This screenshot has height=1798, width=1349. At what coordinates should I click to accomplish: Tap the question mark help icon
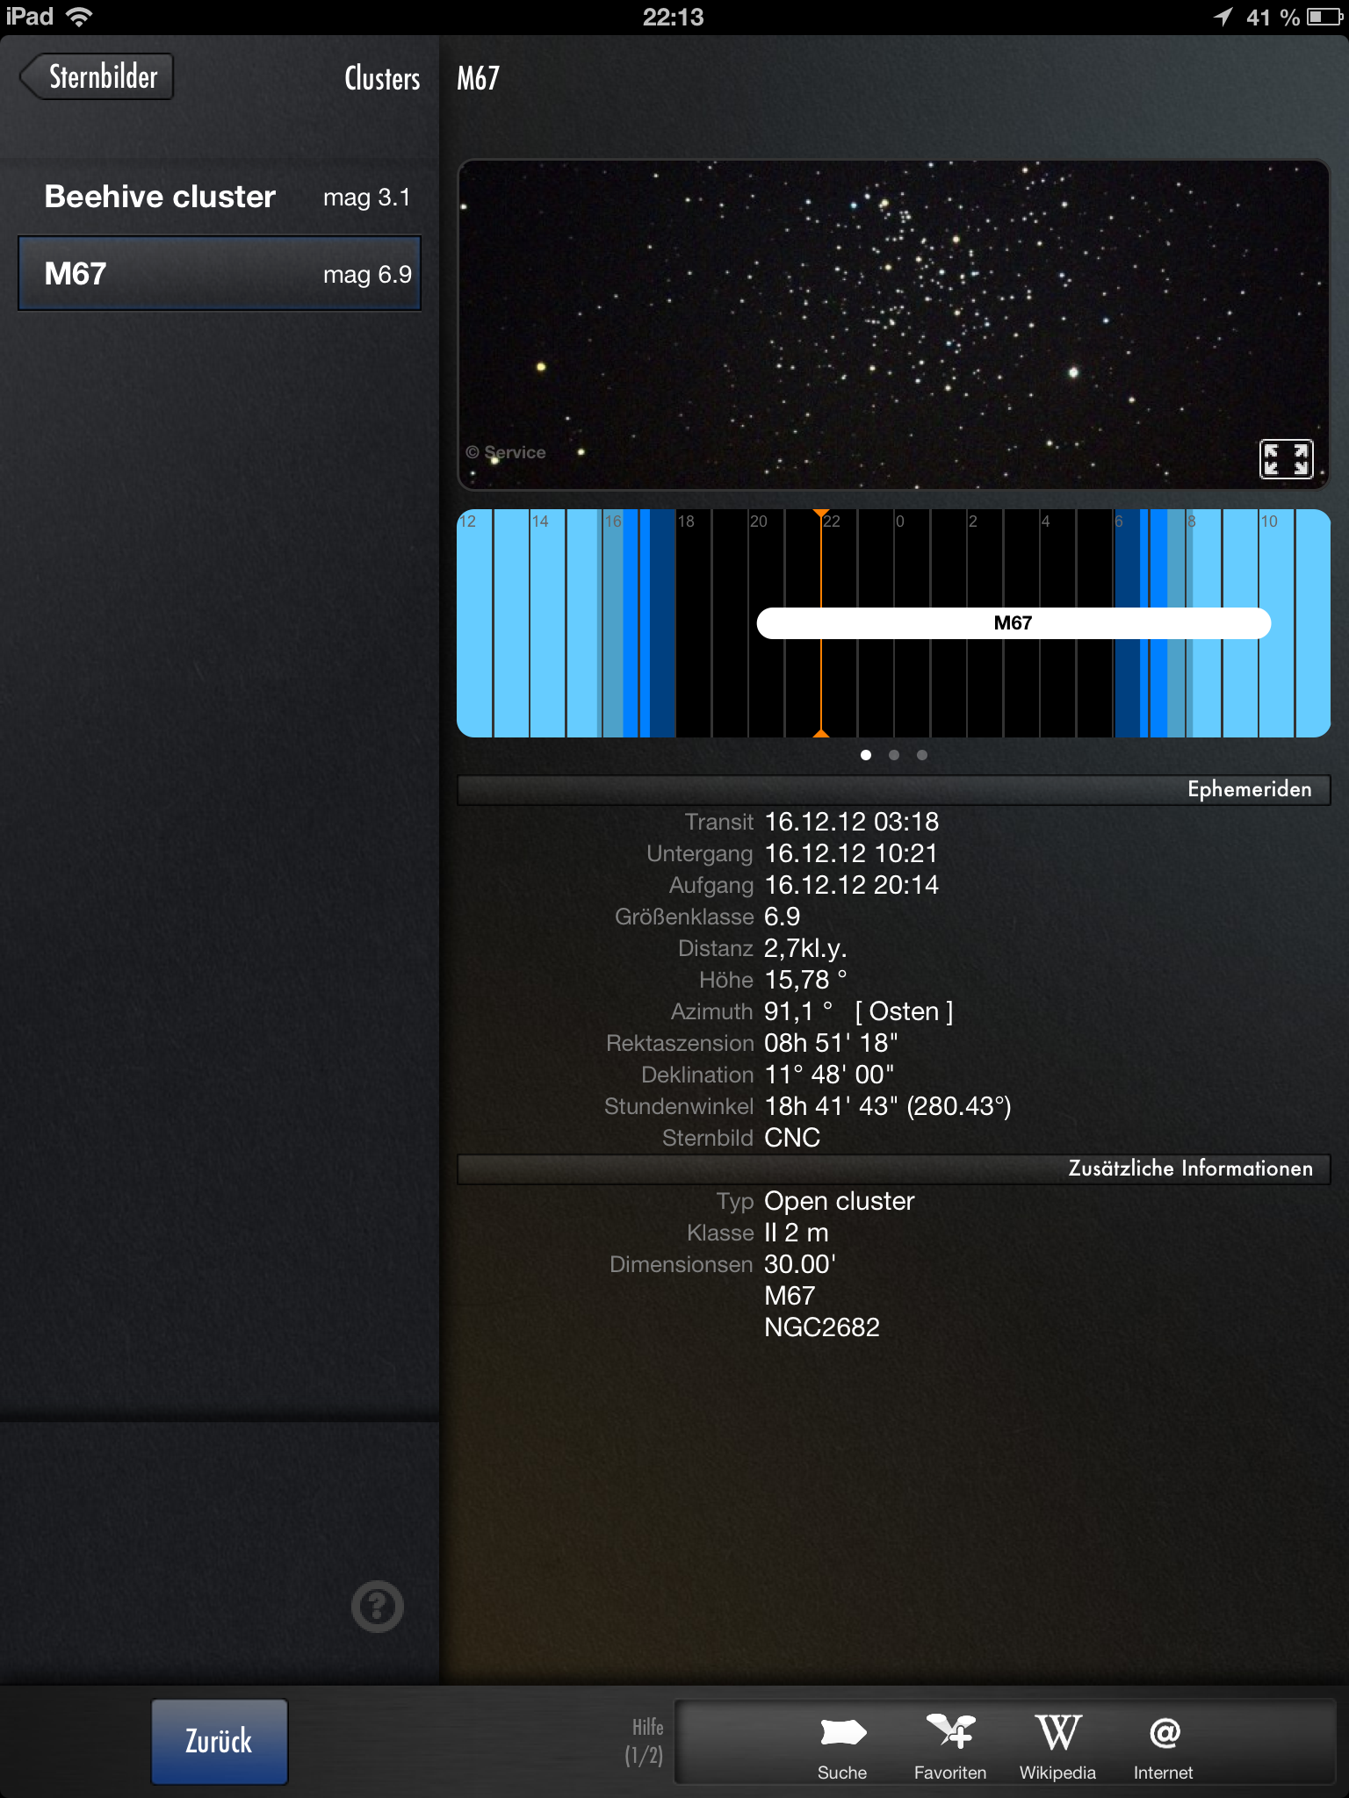click(377, 1607)
